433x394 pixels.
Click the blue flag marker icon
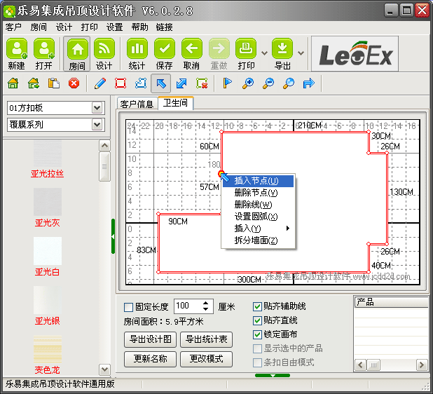pos(227,83)
